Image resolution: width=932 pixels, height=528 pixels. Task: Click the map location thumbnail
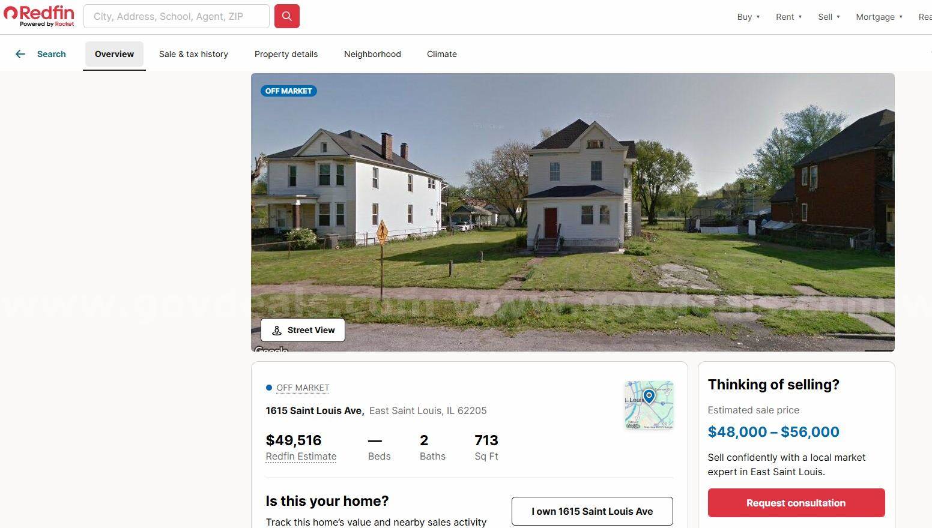point(649,405)
